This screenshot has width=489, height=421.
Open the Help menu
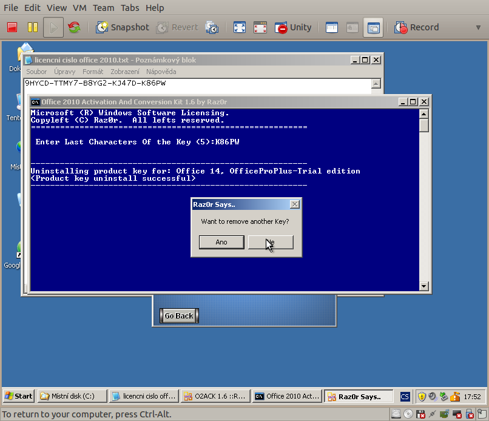[x=155, y=7]
